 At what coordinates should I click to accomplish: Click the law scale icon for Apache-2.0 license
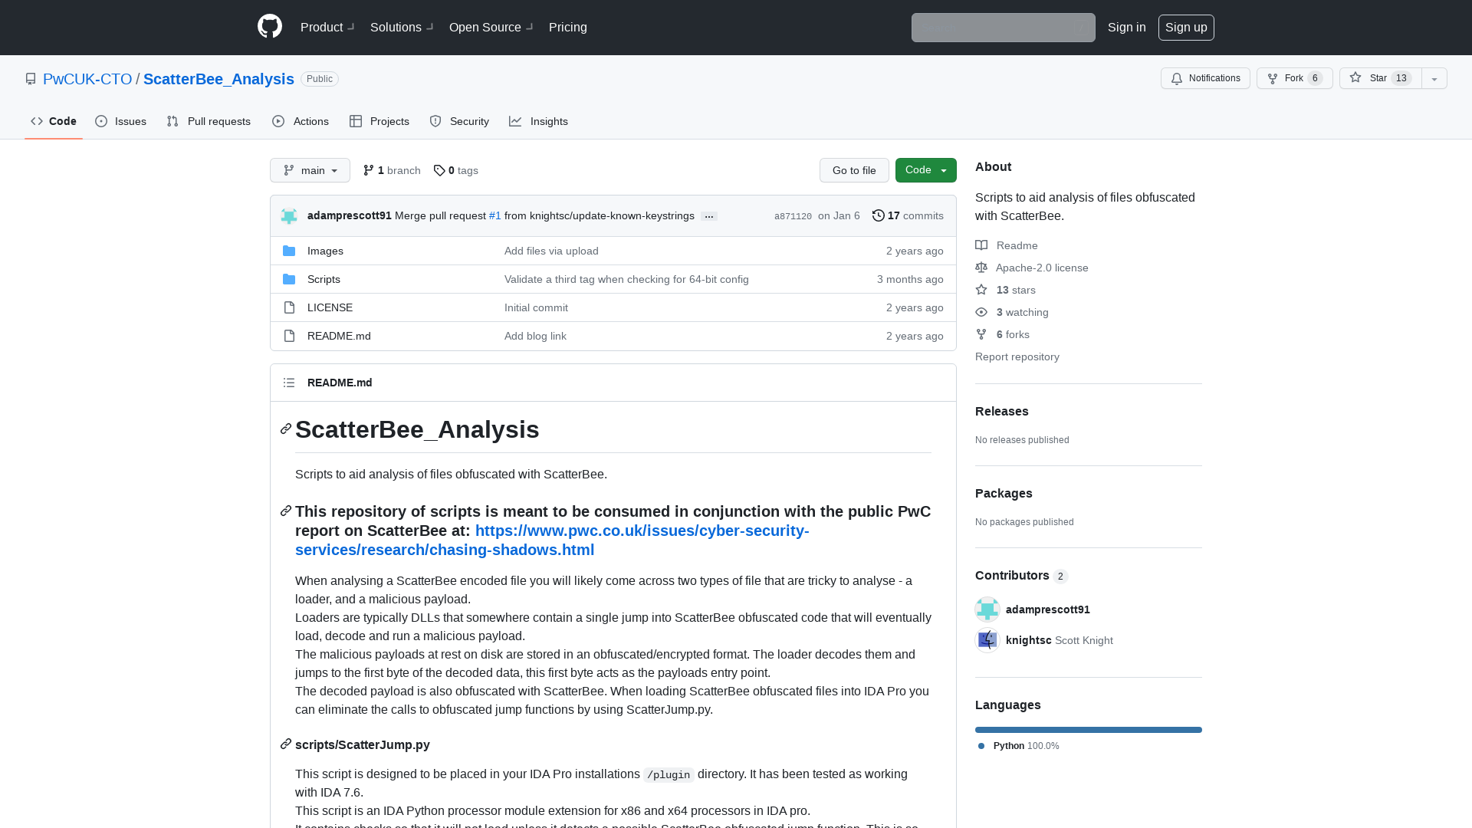pyautogui.click(x=981, y=268)
